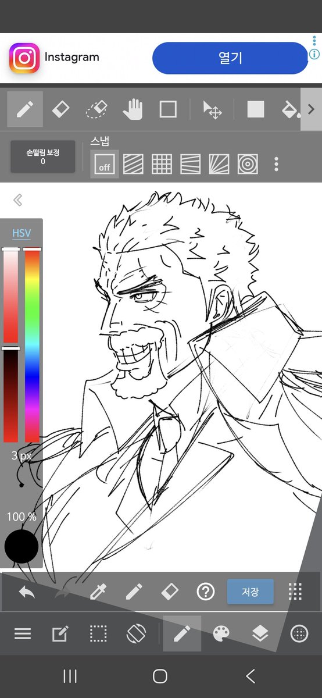This screenshot has width=322, height=698.
Task: Select the filled rectangle tool
Action: [256, 109]
